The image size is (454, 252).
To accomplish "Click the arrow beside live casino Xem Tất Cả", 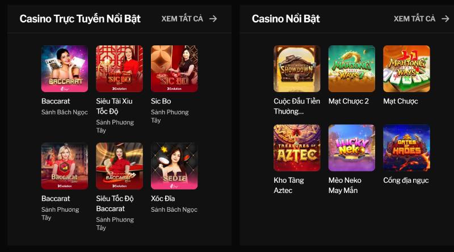I will [x=213, y=19].
